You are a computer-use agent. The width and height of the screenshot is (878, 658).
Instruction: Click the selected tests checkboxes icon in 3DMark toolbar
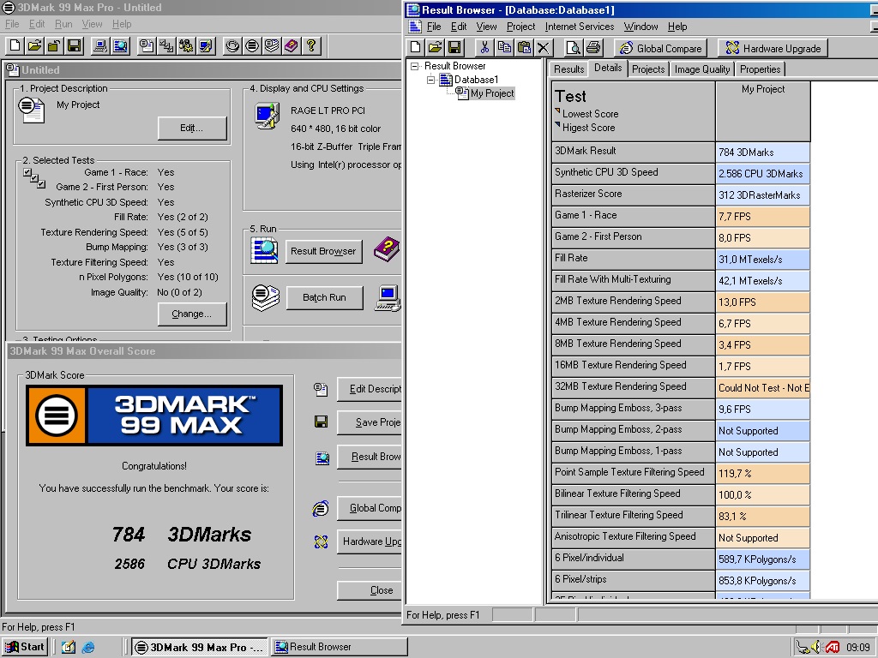[166, 46]
